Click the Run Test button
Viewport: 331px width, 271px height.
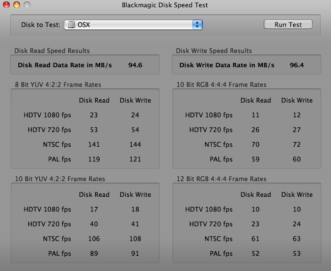[288, 25]
